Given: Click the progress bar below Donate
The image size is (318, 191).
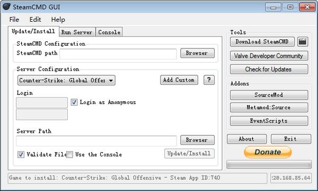Looking at the screenshot, I should pyautogui.click(x=269, y=164).
